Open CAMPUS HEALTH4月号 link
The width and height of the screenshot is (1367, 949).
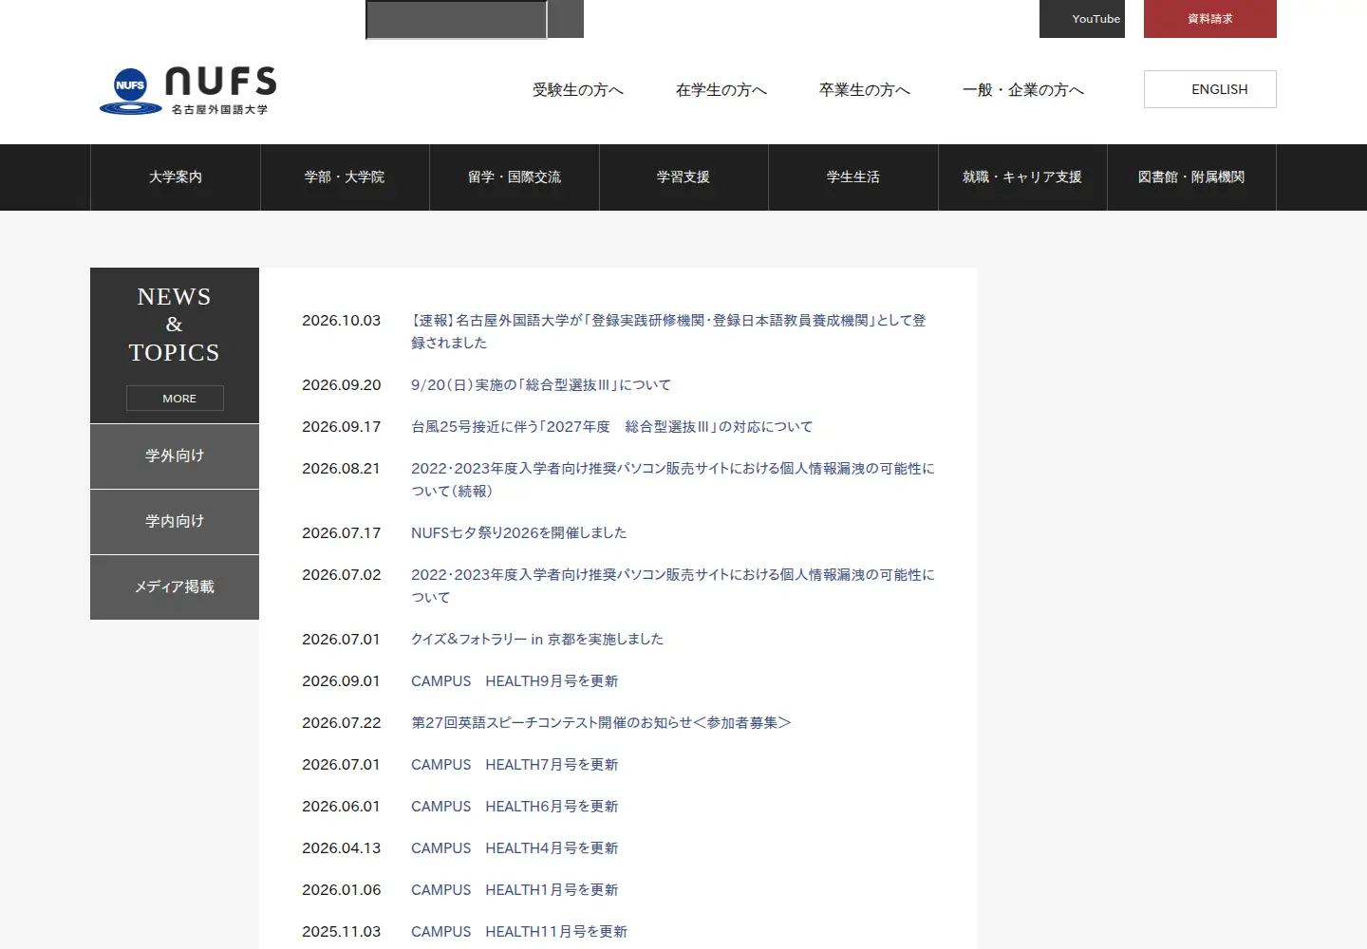point(515,848)
